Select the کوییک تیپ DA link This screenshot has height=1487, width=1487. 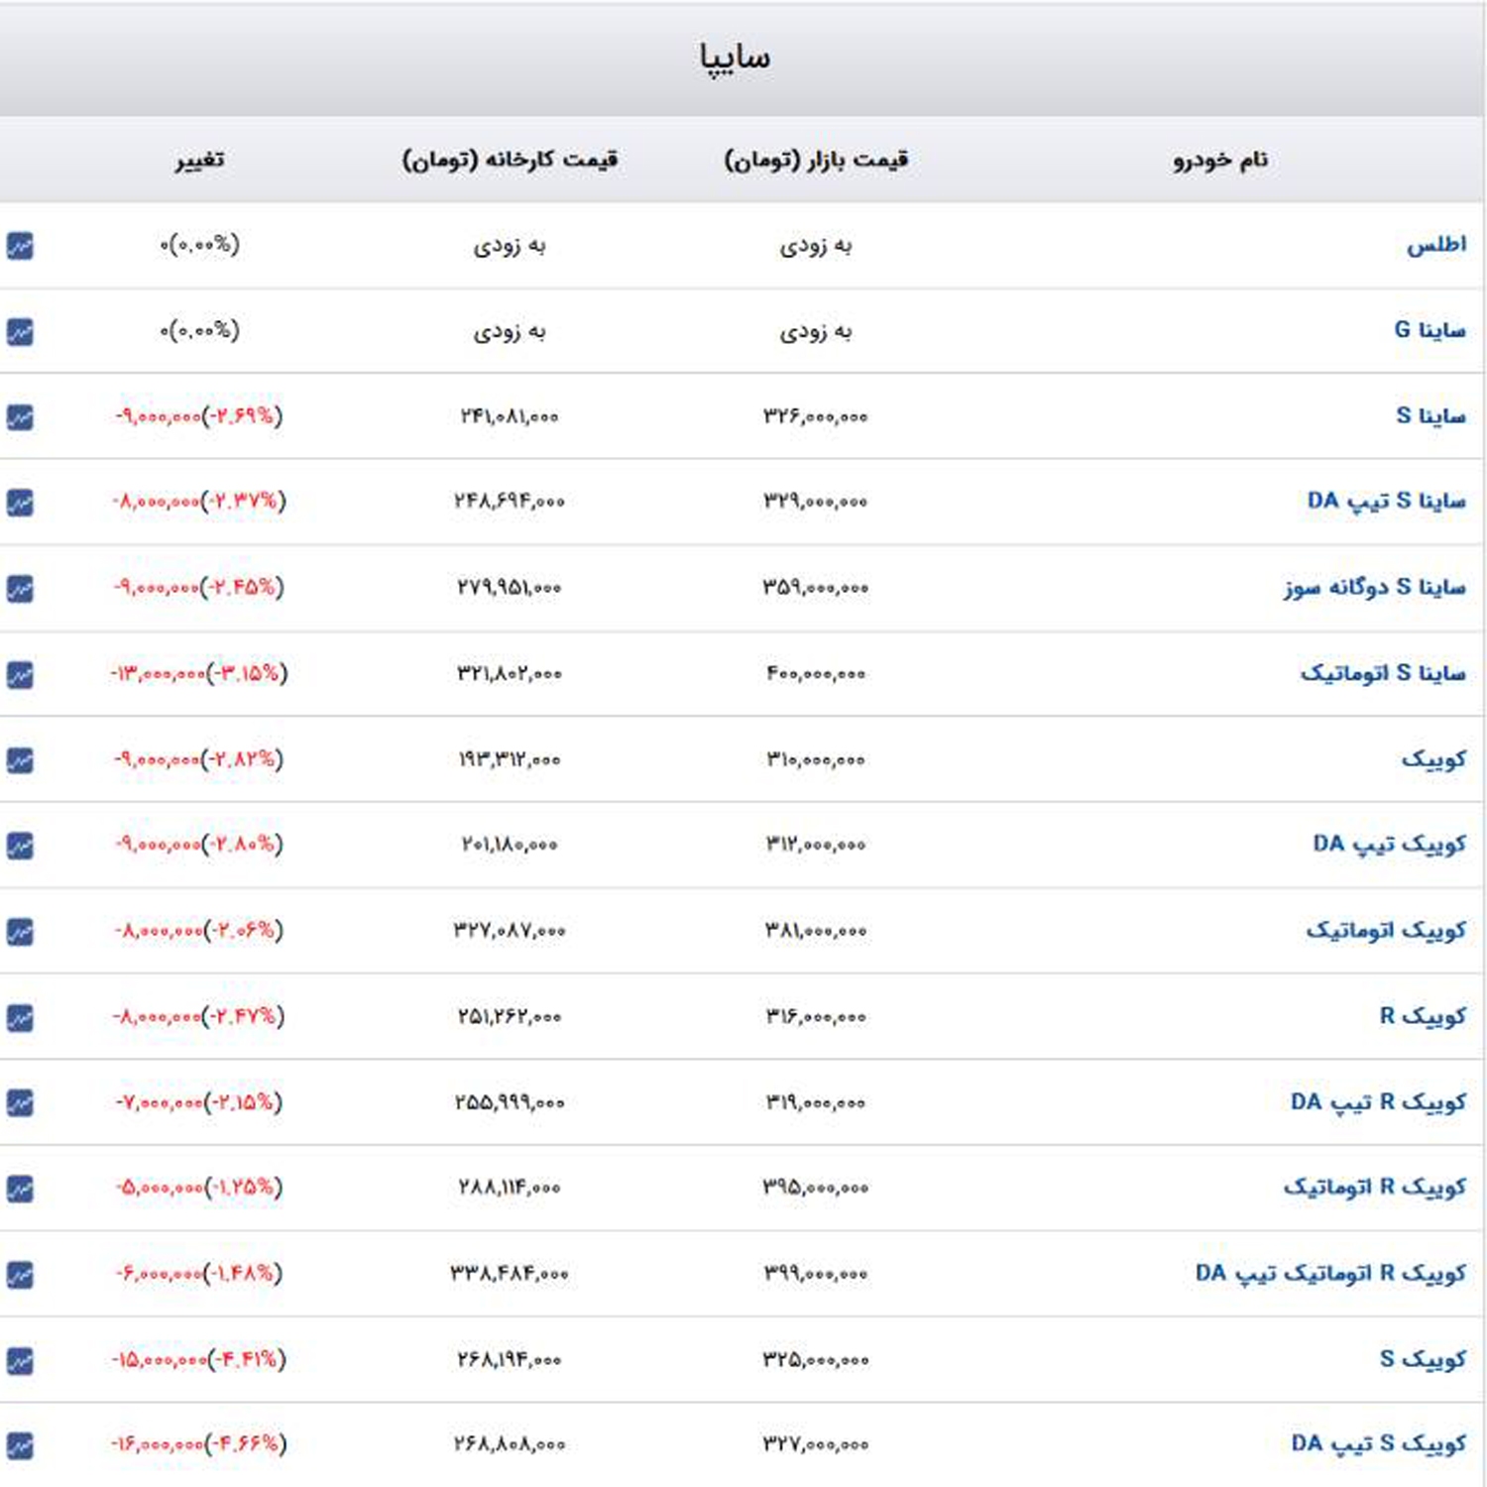(x=1389, y=845)
